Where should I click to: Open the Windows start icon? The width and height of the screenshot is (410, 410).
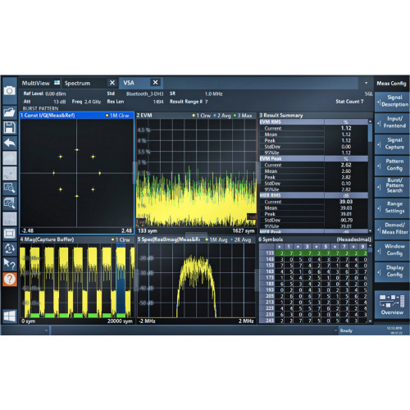click(x=10, y=317)
